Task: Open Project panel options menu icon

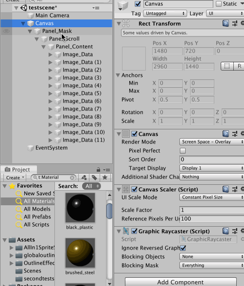Action: 107,170
